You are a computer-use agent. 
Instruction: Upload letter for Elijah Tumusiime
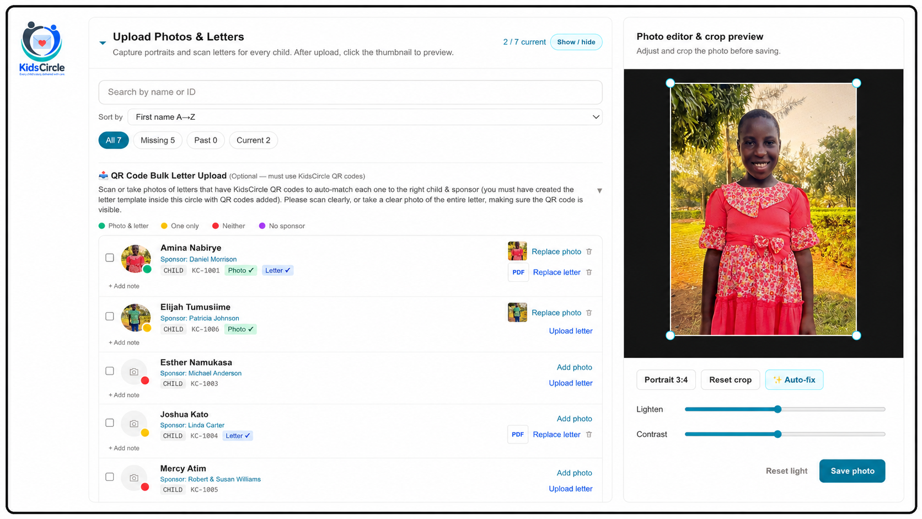571,331
